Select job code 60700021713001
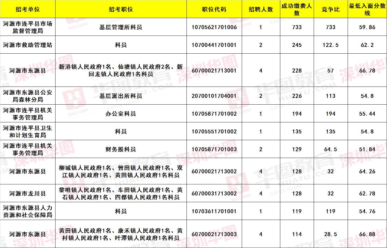 click(x=214, y=70)
